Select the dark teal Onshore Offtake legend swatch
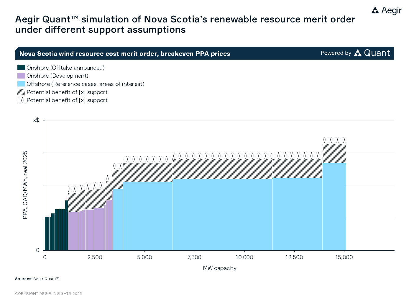Screen dimensions: 409x307 coord(21,68)
